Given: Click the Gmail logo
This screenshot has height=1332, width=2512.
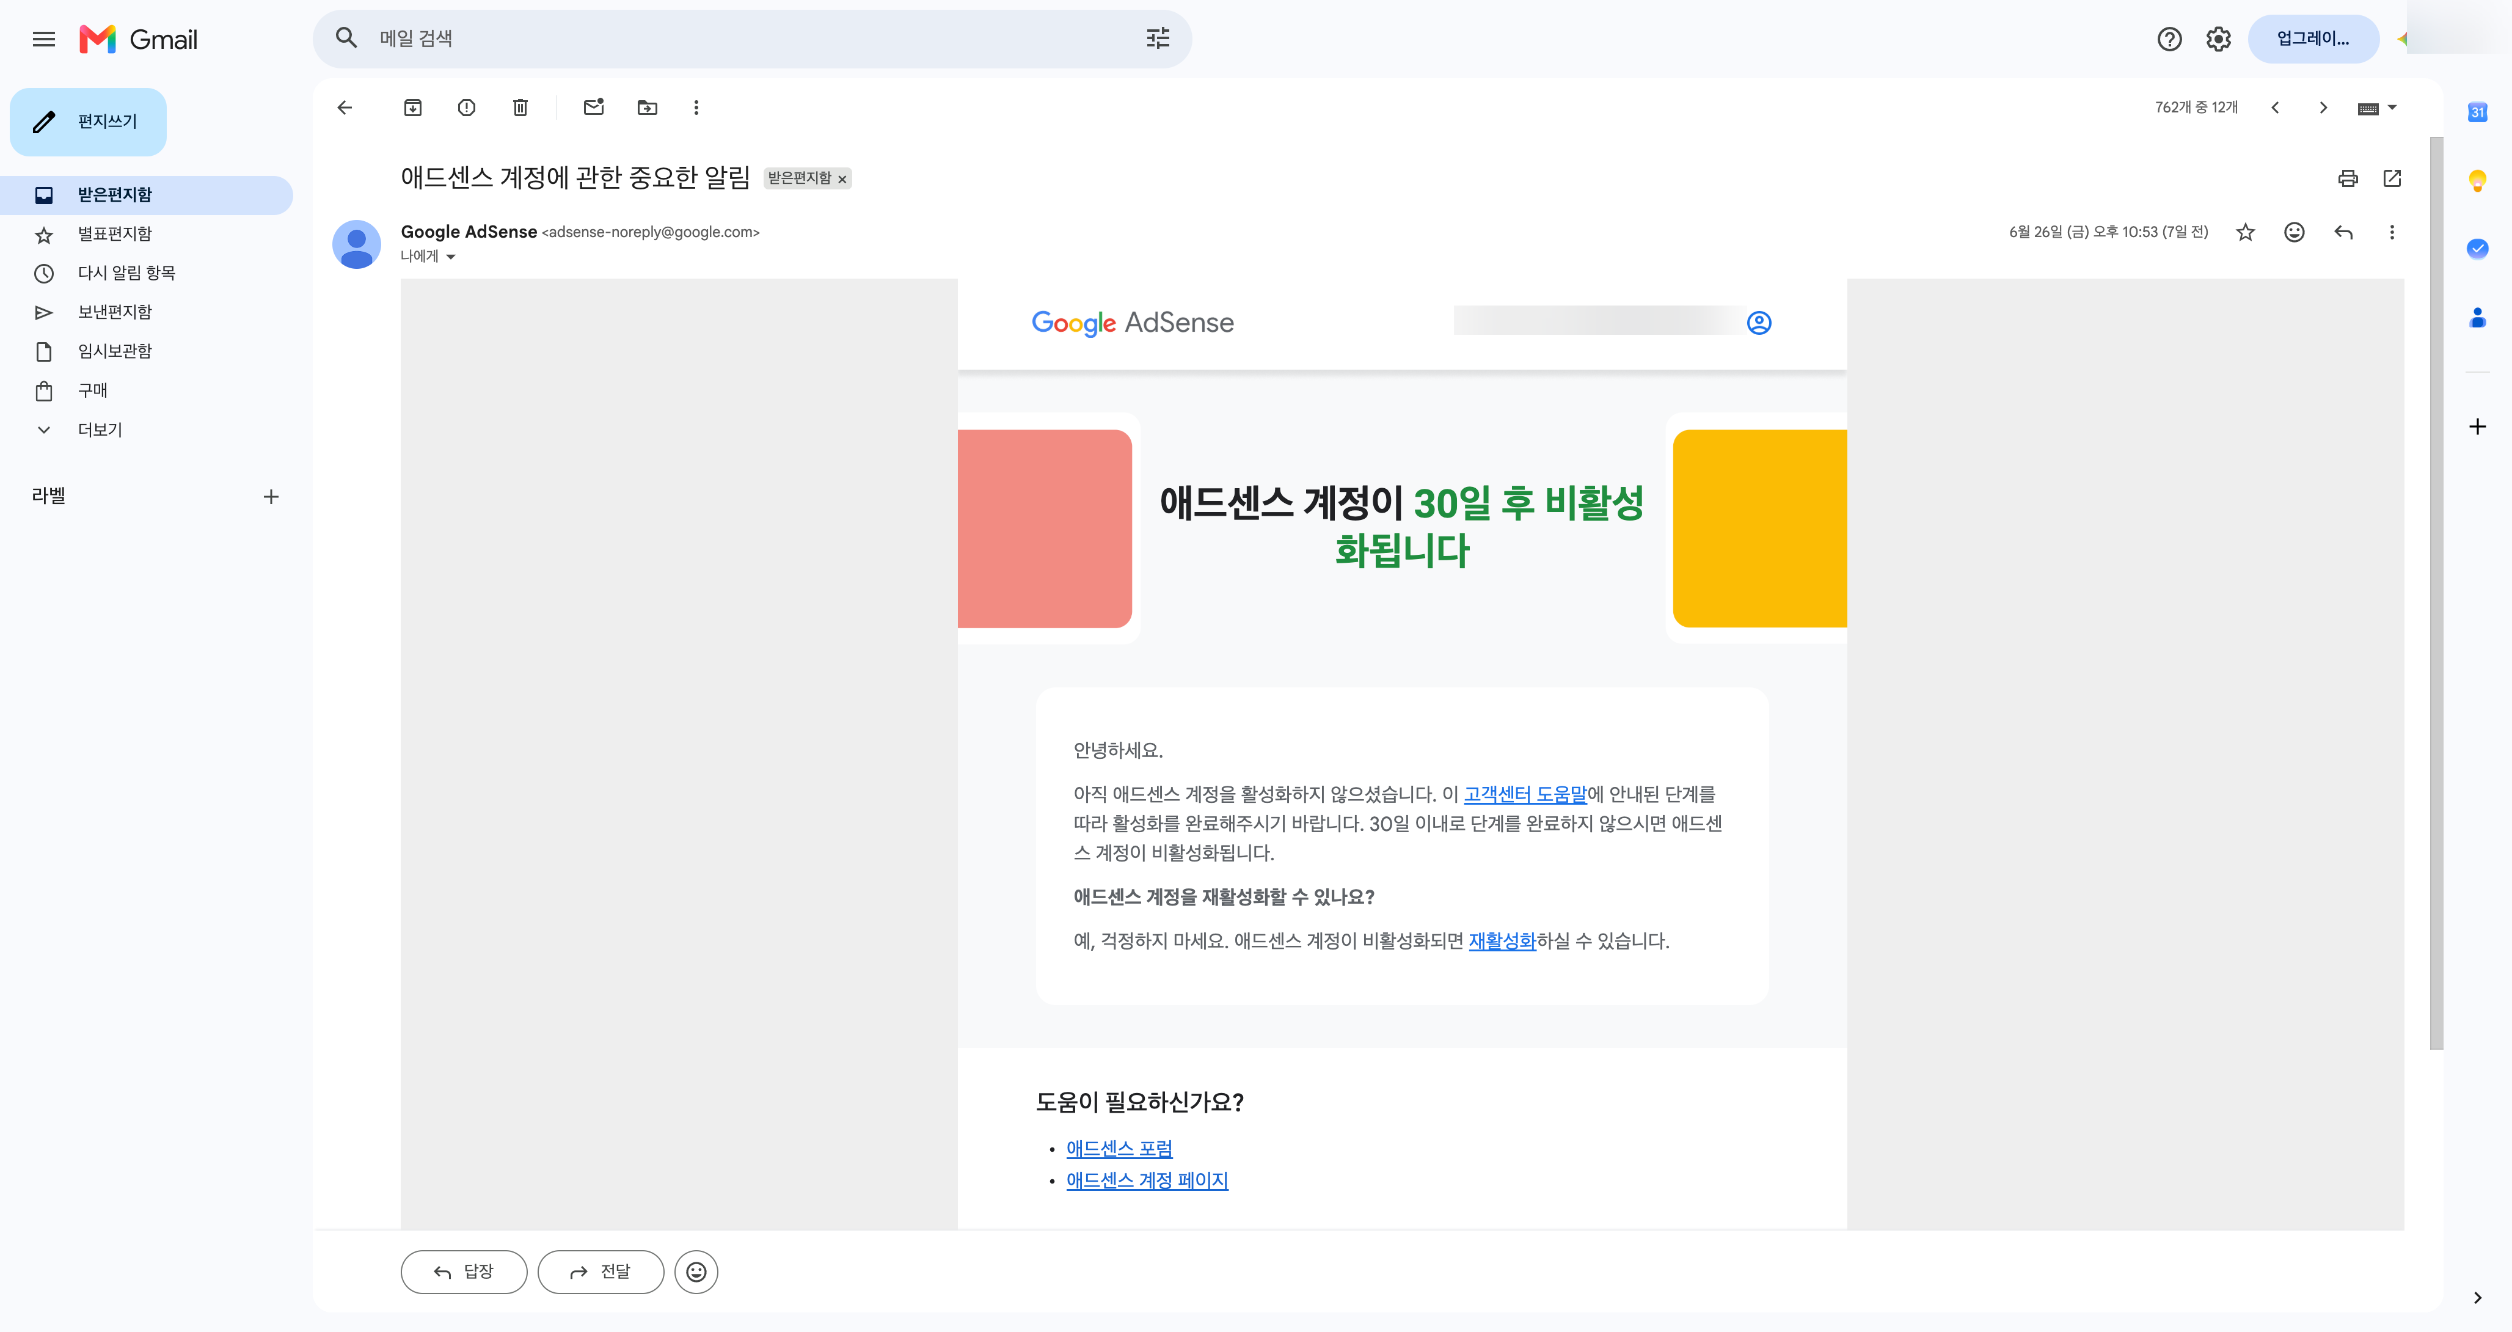Looking at the screenshot, I should [x=139, y=39].
